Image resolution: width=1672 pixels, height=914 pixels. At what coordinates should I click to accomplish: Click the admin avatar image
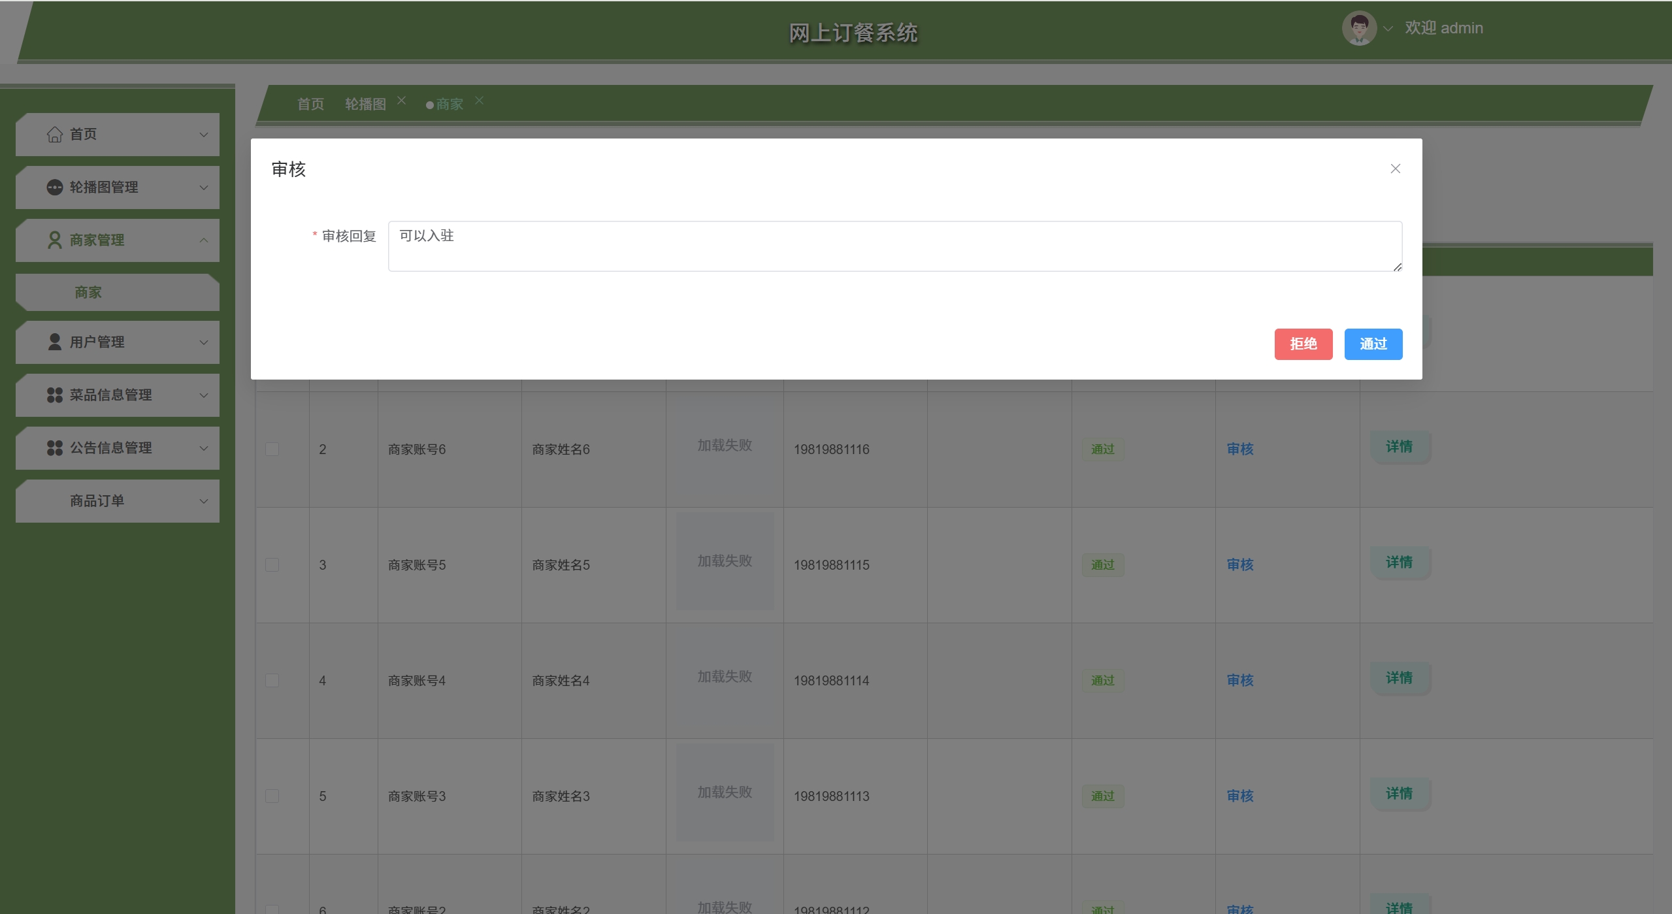point(1359,29)
